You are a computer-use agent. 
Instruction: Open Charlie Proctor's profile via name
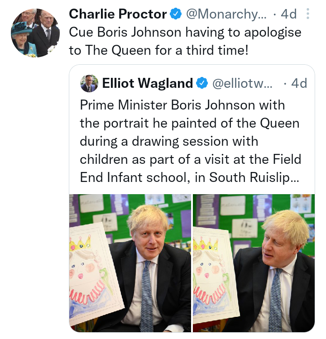coord(118,14)
